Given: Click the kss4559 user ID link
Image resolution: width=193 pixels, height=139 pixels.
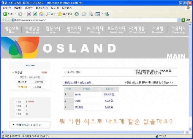Looking at the screenshot, I should tap(79, 107).
